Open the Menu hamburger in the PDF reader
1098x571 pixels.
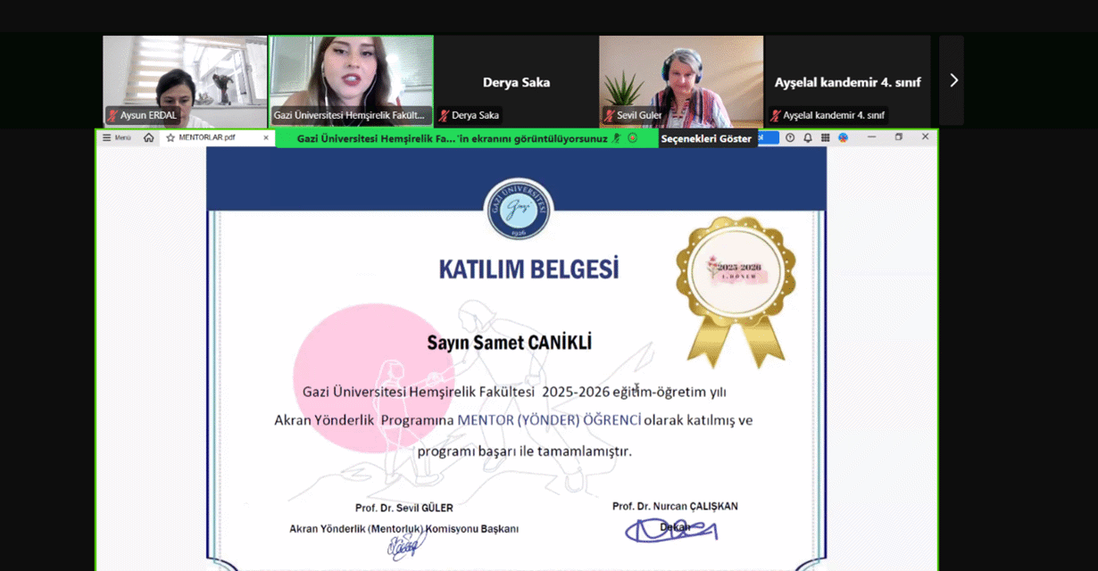116,137
